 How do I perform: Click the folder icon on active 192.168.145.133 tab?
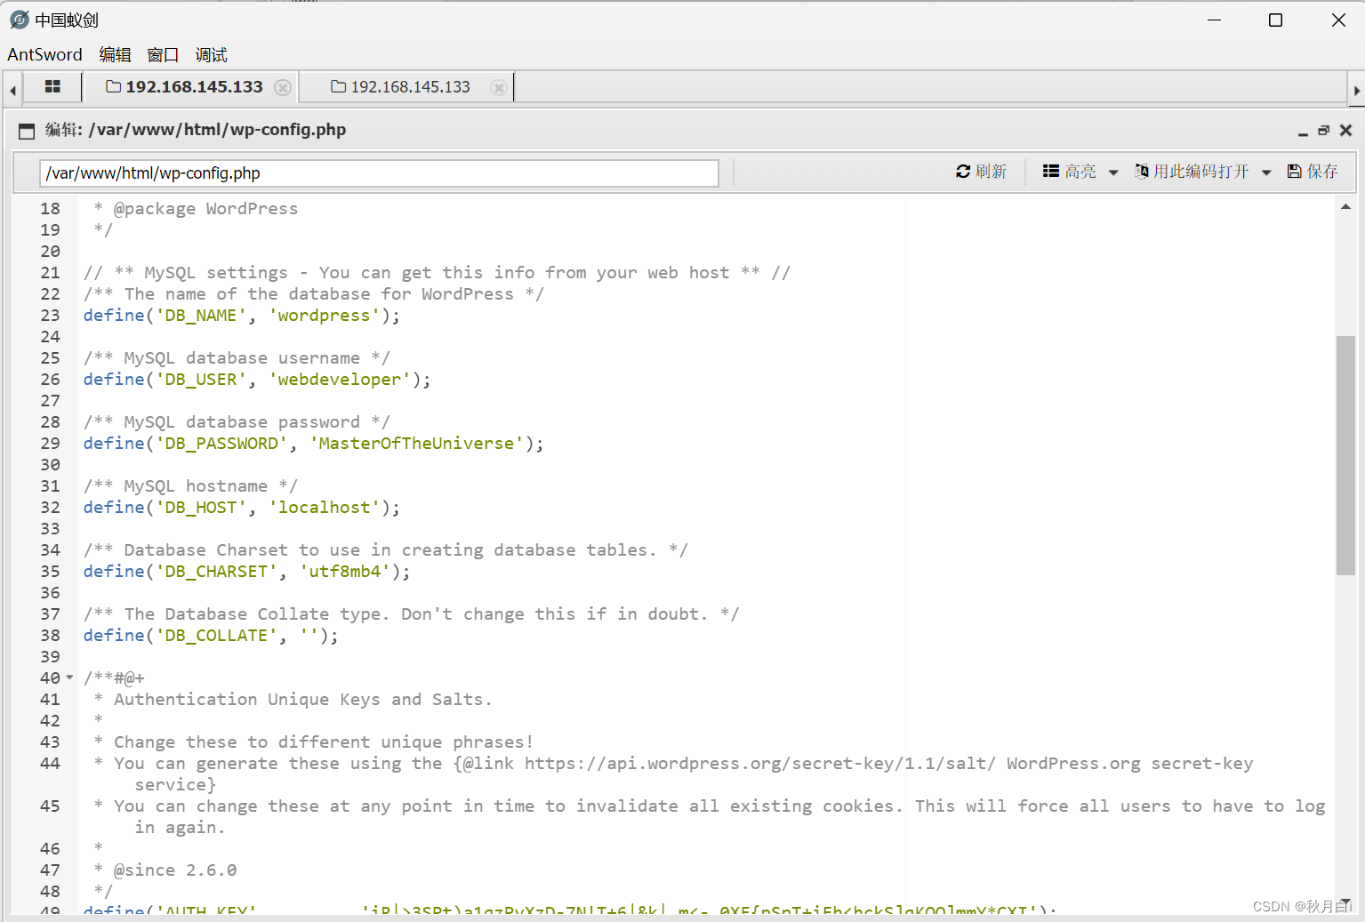tap(113, 86)
